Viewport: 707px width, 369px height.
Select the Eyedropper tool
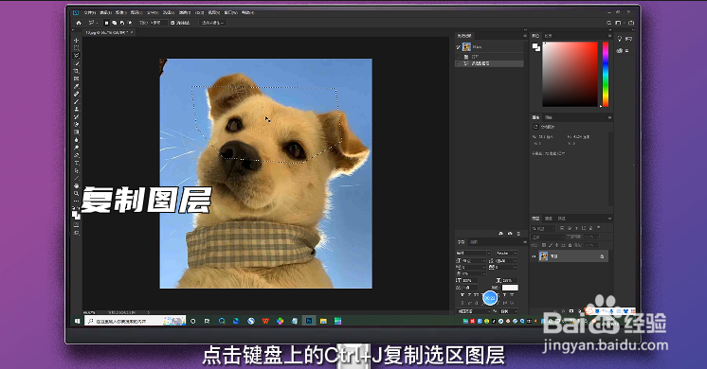pyautogui.click(x=76, y=86)
